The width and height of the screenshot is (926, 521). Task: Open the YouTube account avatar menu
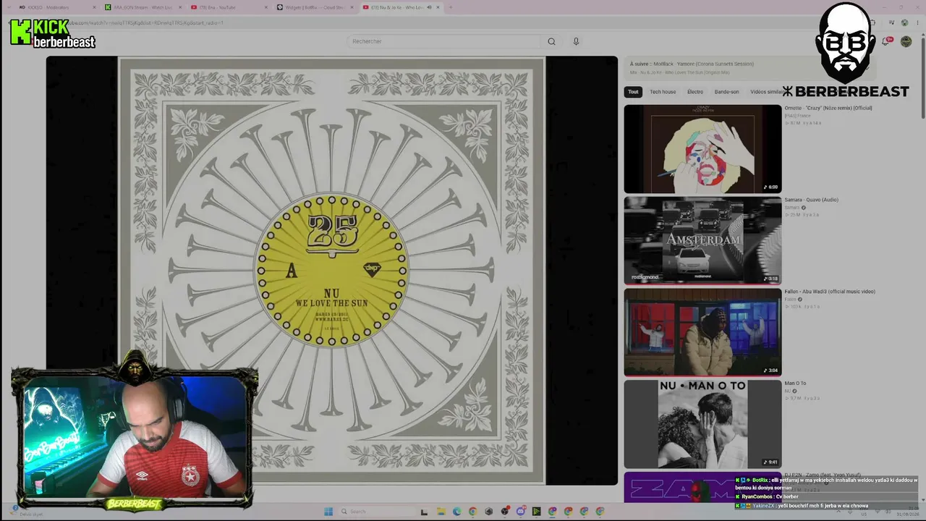[906, 41]
